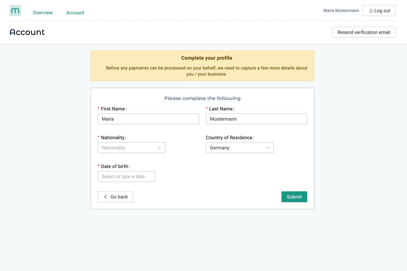Click the Complete your profile banner heading
The height and width of the screenshot is (271, 407).
tap(206, 58)
